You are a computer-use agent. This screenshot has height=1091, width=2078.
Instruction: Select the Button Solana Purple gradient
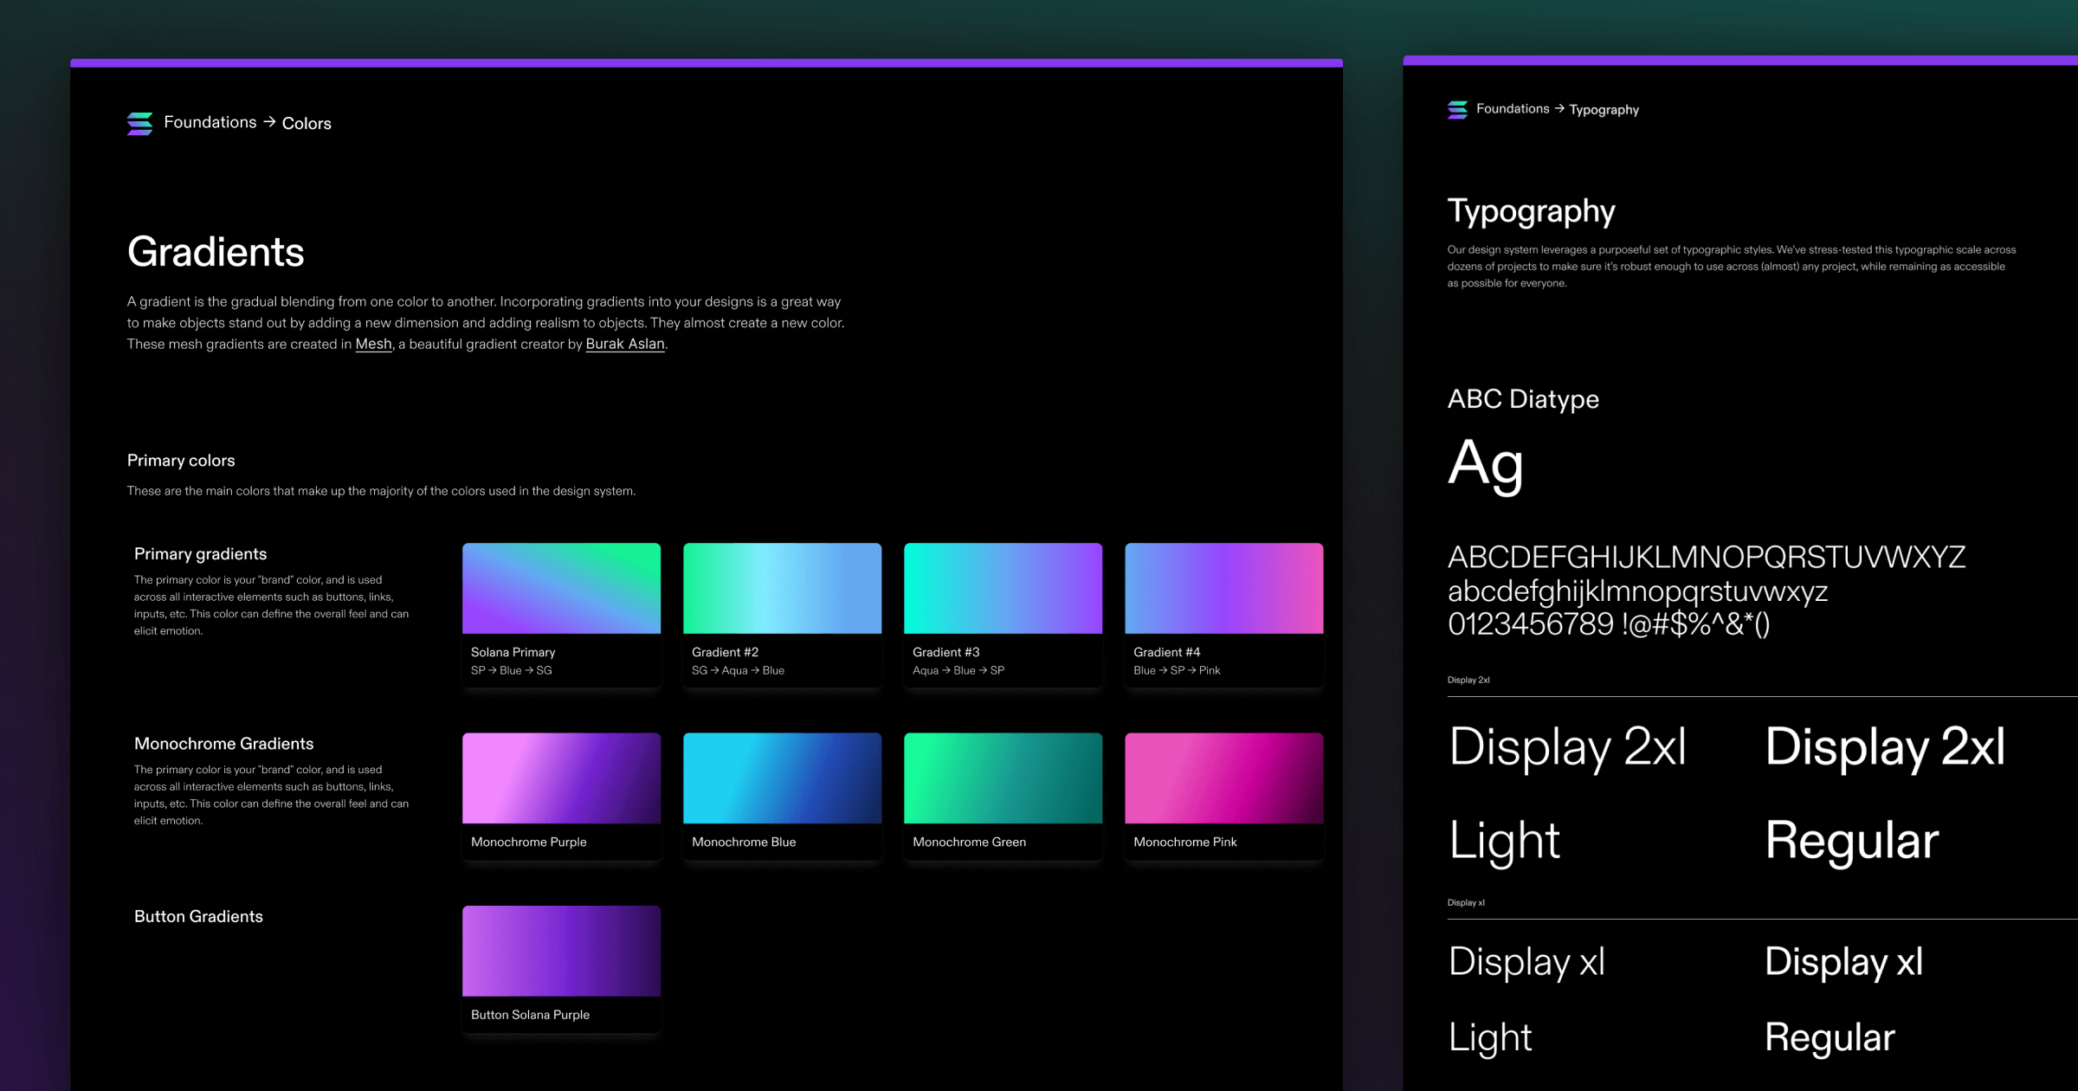click(x=561, y=950)
